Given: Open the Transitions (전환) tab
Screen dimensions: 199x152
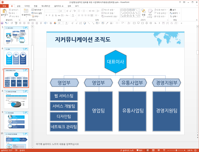Looking at the screenshot, I should 36,6.
